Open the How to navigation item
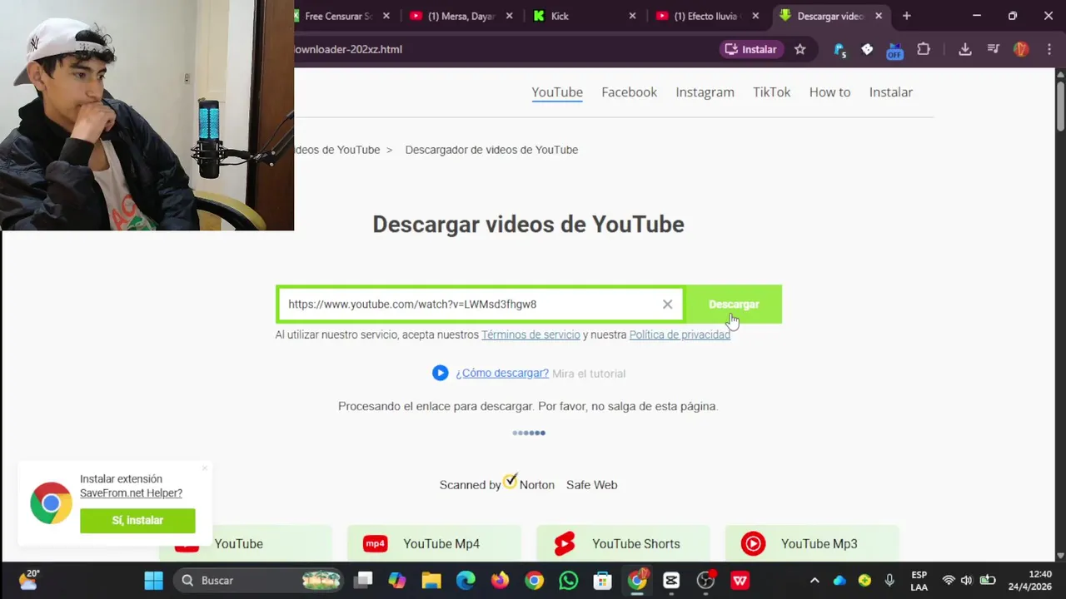Viewport: 1066px width, 599px height. tap(829, 92)
